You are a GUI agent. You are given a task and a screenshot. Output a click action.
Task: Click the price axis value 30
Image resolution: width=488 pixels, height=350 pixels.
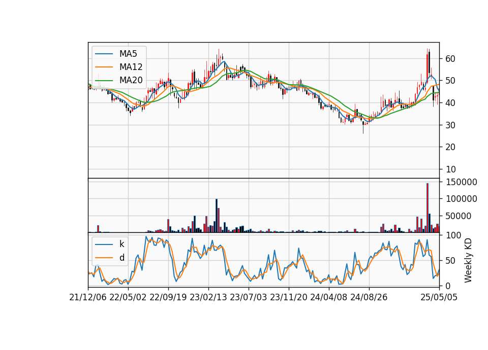coord(450,125)
